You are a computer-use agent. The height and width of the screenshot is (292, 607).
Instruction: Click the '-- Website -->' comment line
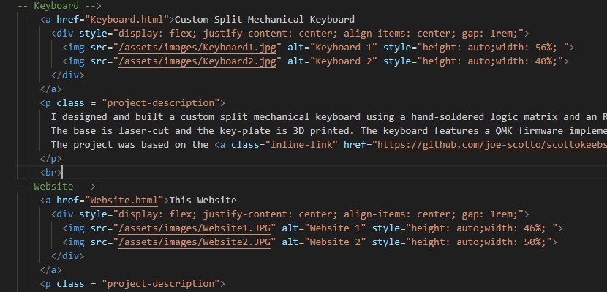pyautogui.click(x=56, y=187)
